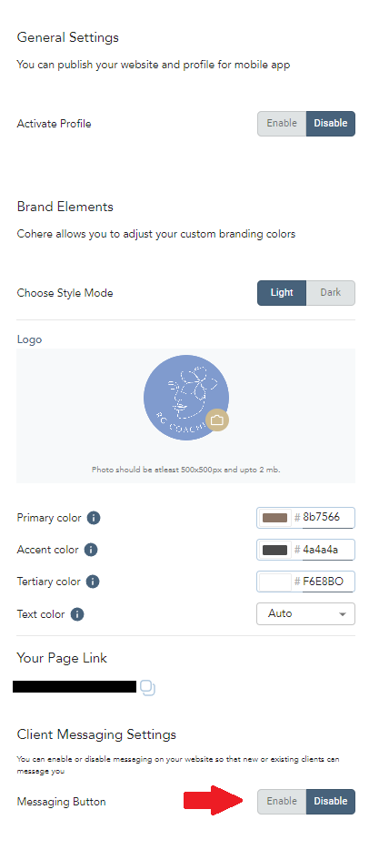Enable the Messaging Button

click(x=282, y=801)
